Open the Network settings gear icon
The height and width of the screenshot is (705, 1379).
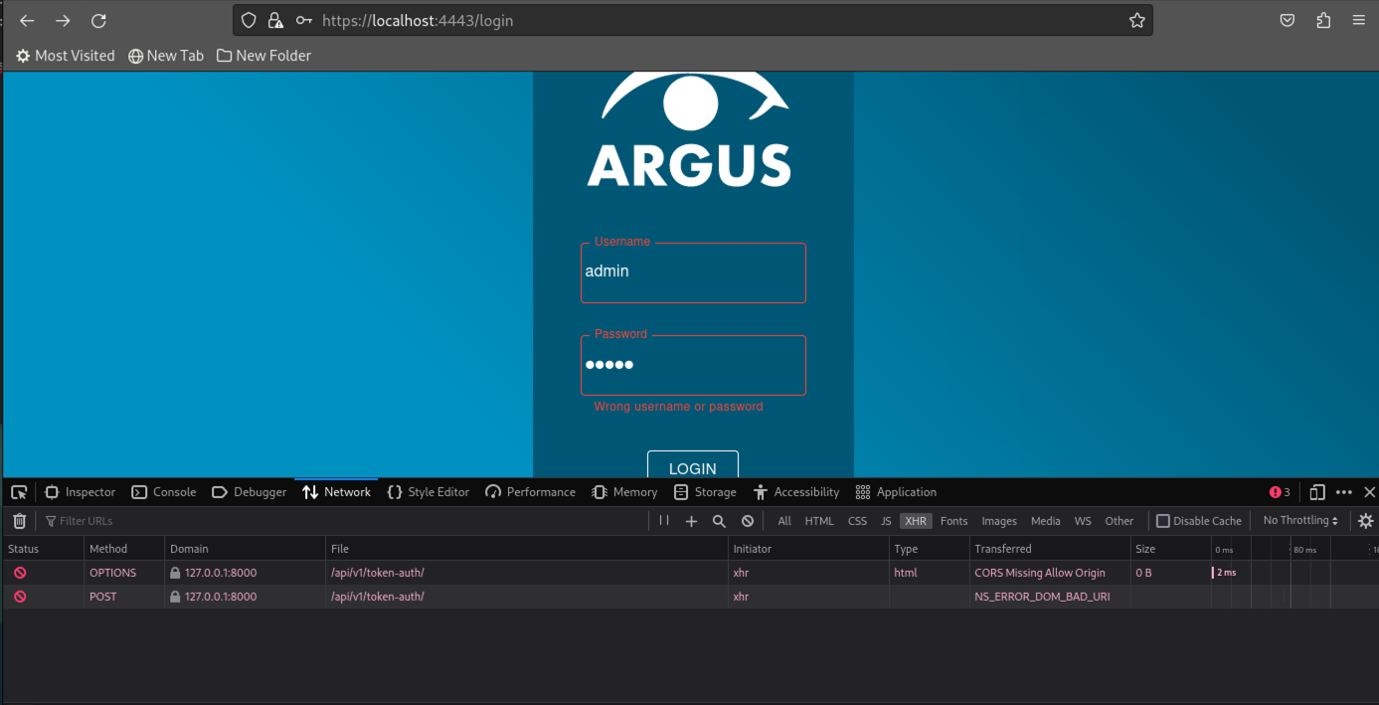click(x=1365, y=520)
